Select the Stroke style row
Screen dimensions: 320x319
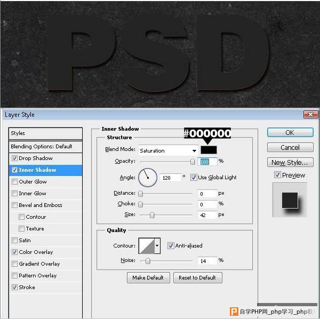45,287
